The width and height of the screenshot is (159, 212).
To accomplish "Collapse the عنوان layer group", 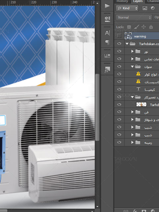I will point(132,66).
